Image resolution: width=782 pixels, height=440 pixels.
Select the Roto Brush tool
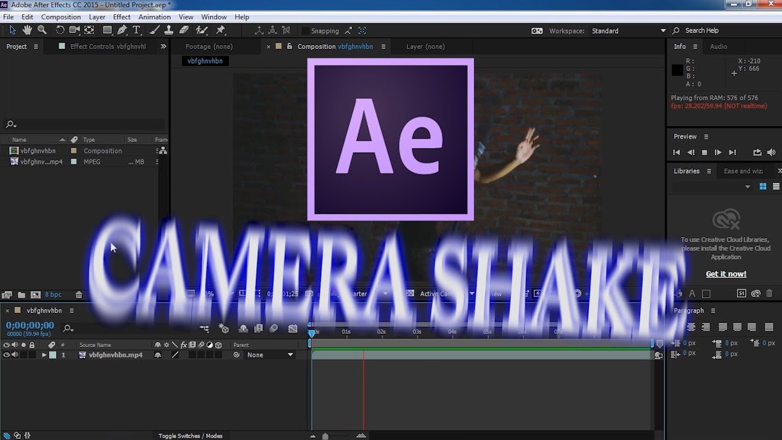[202, 30]
